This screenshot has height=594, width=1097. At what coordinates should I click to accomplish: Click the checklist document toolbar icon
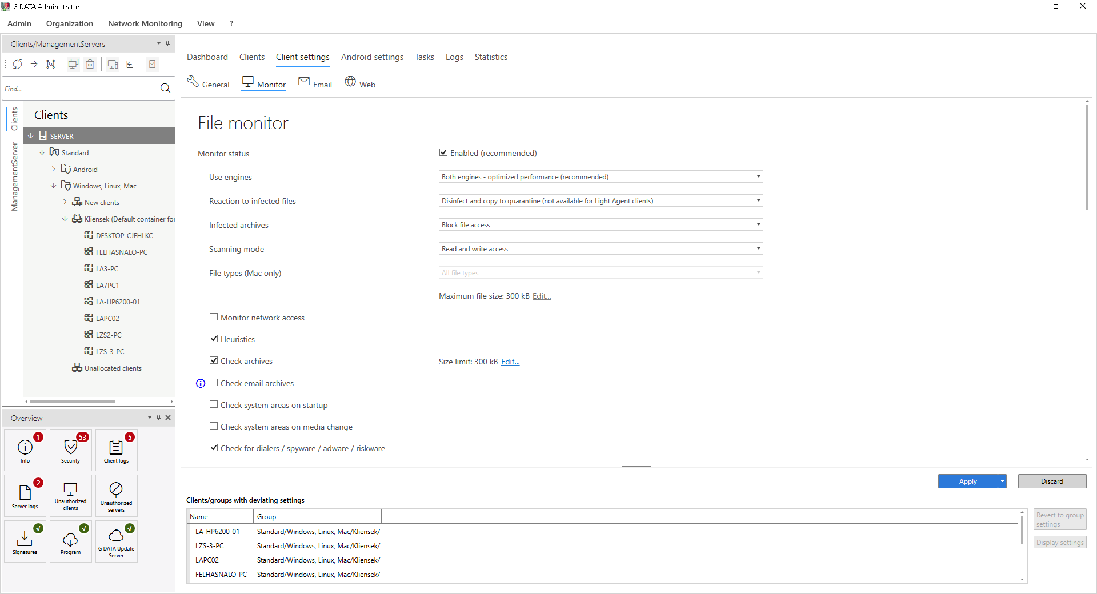click(153, 64)
